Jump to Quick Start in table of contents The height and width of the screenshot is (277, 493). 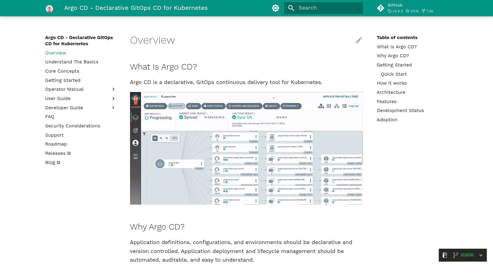(394, 74)
